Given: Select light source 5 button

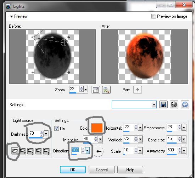Looking at the screenshot, I should (x=46, y=151).
